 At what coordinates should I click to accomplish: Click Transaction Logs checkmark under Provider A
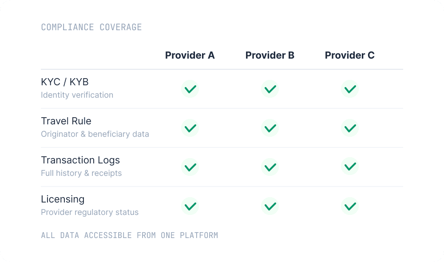tap(190, 167)
